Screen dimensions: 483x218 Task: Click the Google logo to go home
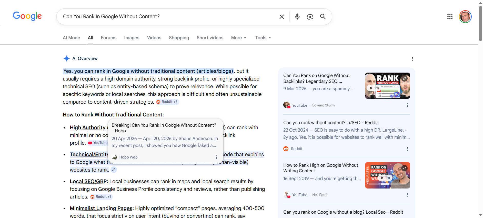pos(27,16)
